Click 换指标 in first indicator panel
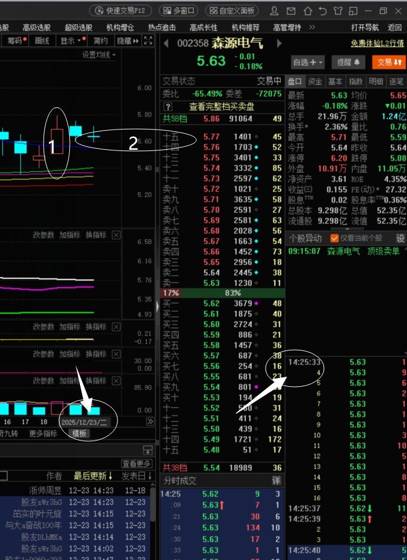Viewport: 407px width, 560px height. tap(96, 235)
